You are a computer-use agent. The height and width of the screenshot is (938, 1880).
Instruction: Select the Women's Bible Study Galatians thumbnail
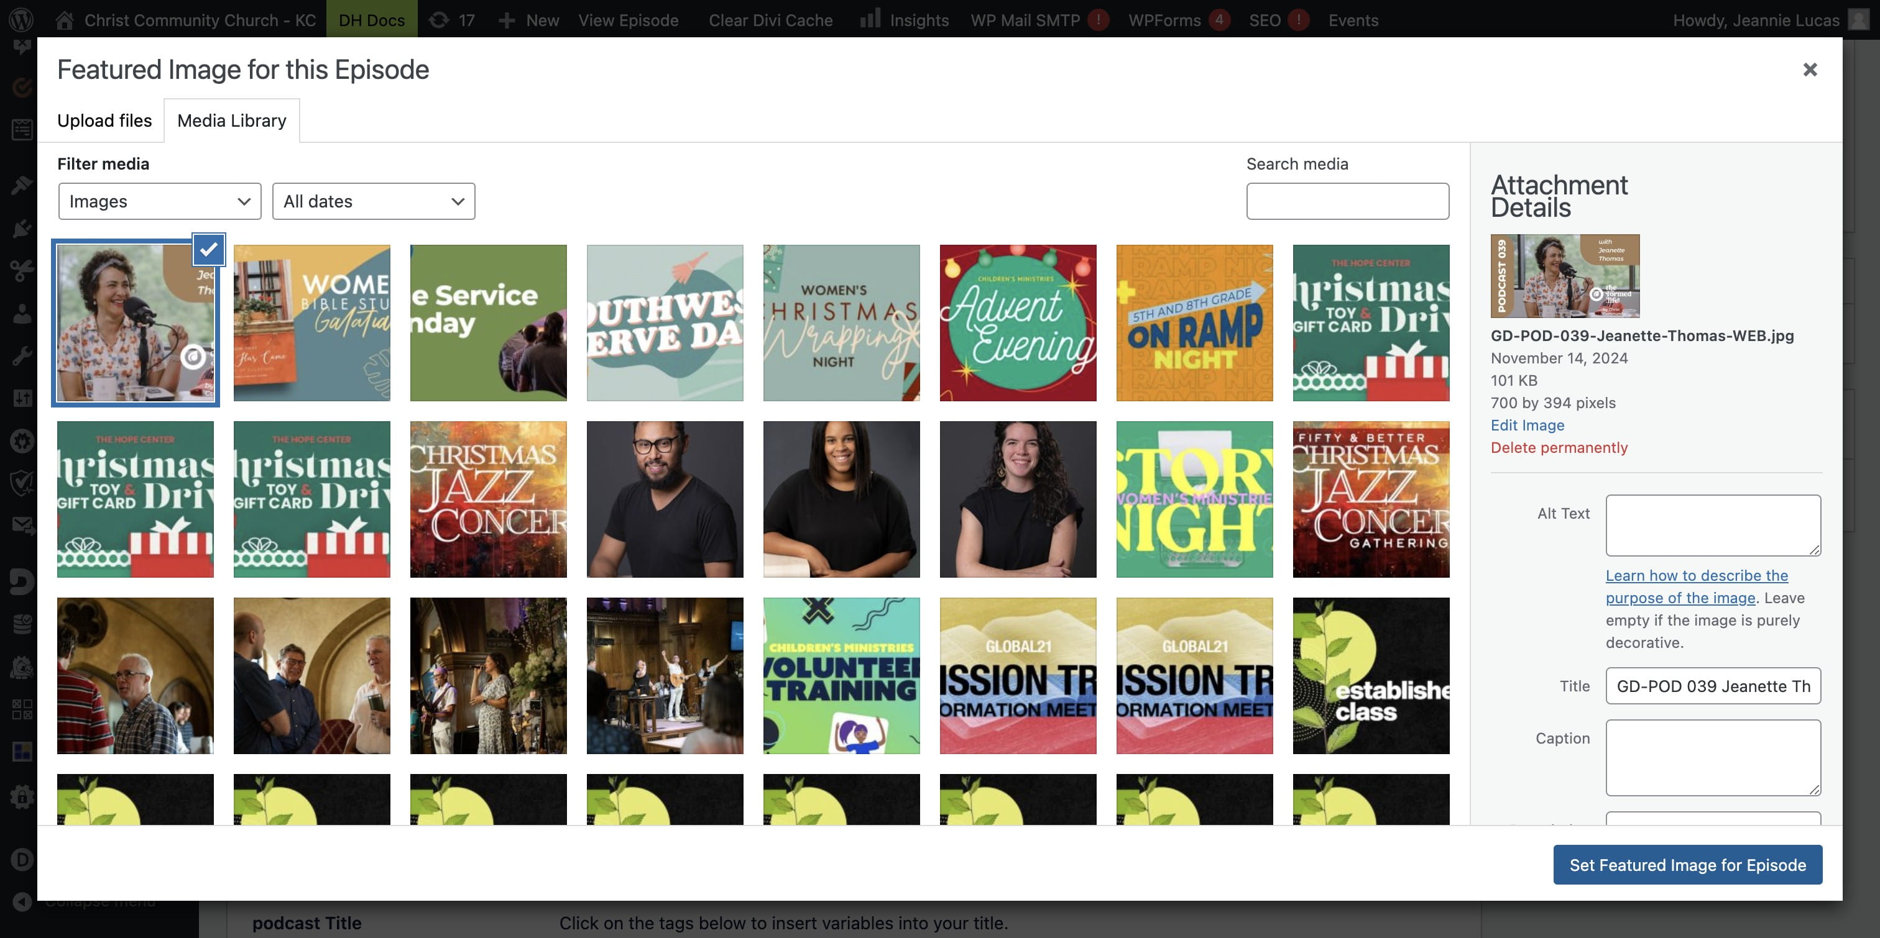pyautogui.click(x=311, y=323)
